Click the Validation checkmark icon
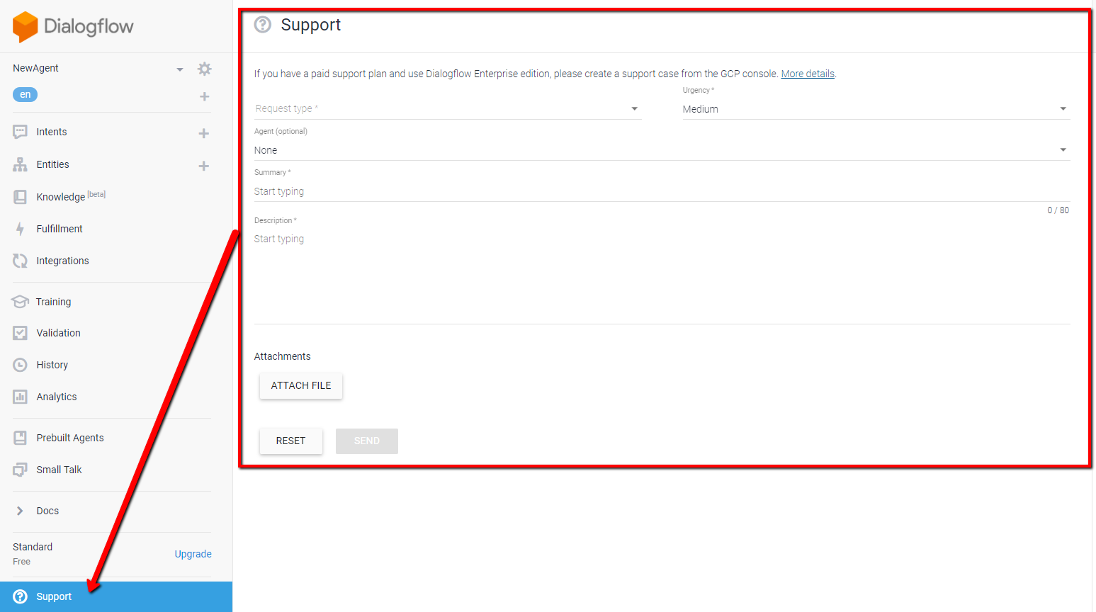The image size is (1096, 612). tap(21, 333)
